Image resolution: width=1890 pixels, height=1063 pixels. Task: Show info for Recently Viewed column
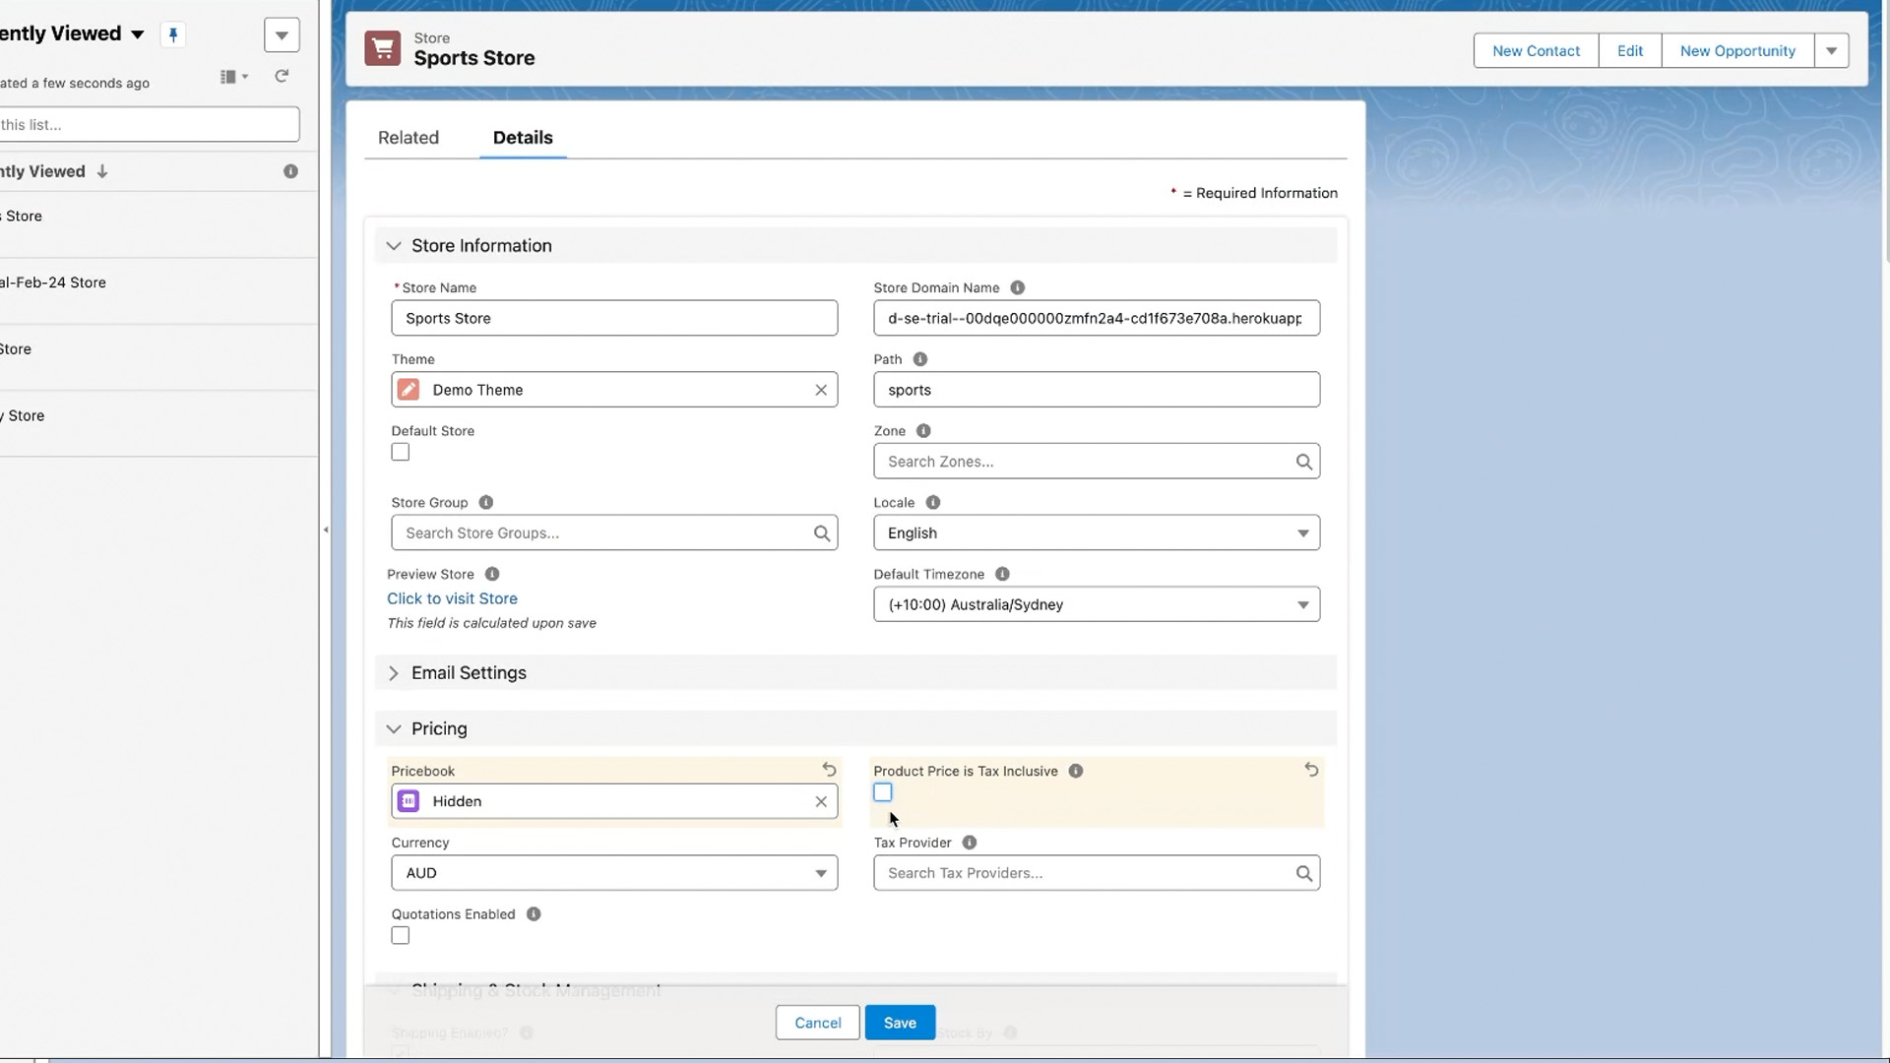click(x=290, y=171)
